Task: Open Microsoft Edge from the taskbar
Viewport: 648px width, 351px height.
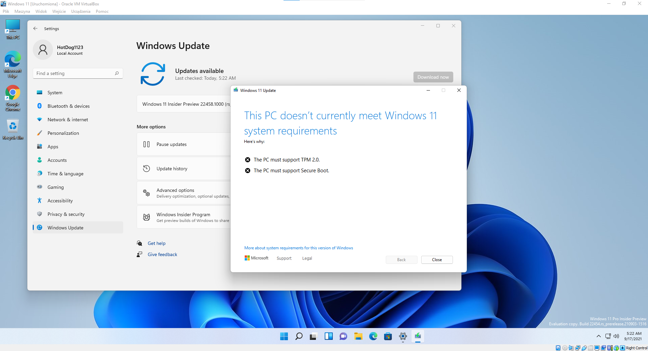Action: pos(373,336)
